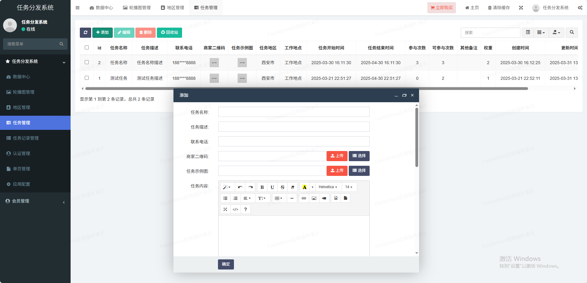Expand the table column visibility dropdown
The width and height of the screenshot is (587, 283).
tap(541, 33)
